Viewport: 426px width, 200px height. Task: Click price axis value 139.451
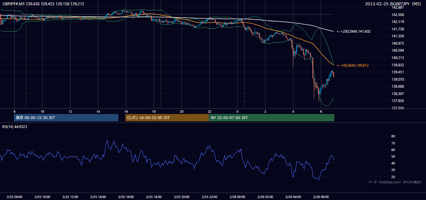[397, 72]
